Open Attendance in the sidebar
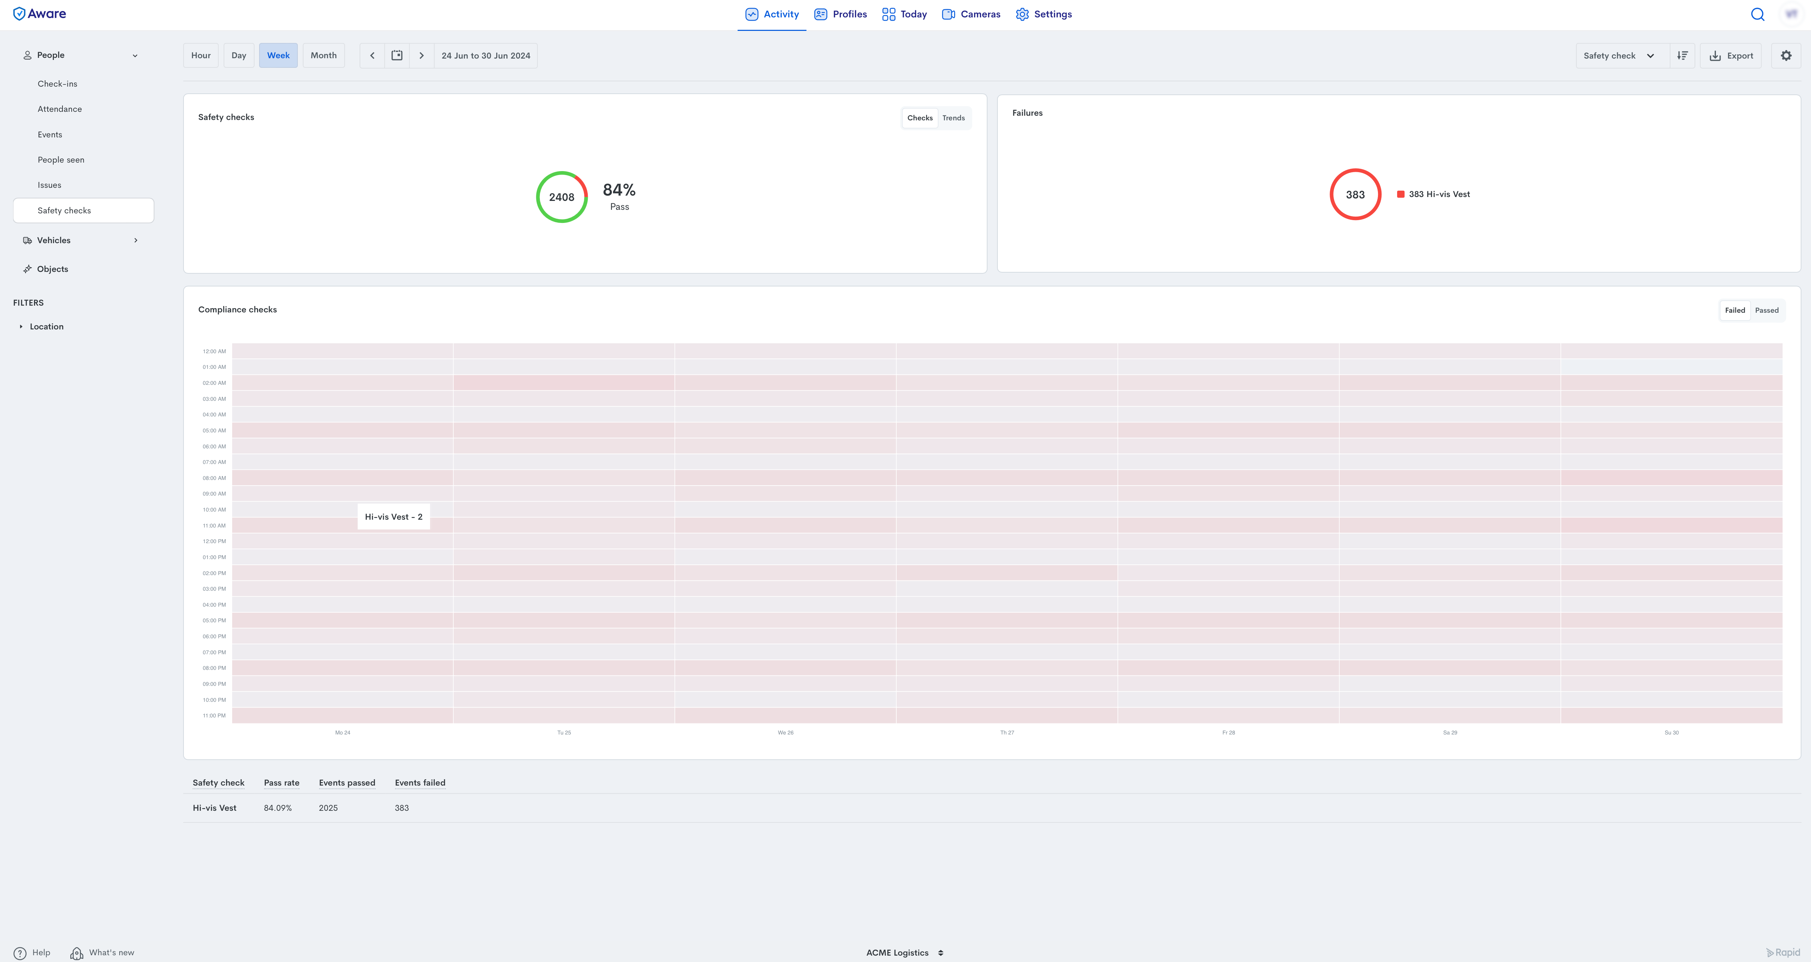 tap(60, 109)
